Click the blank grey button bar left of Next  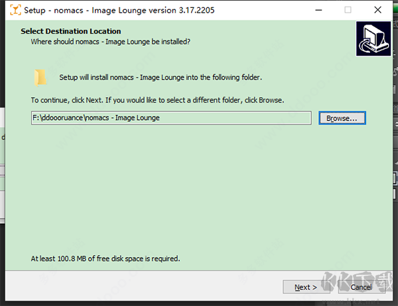142,287
